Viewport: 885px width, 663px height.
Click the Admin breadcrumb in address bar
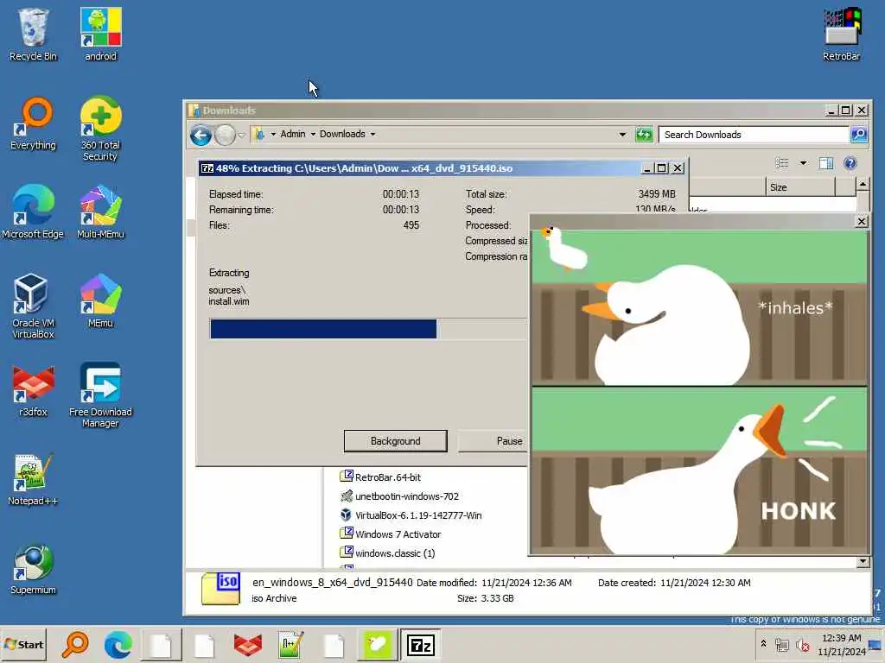(x=293, y=134)
